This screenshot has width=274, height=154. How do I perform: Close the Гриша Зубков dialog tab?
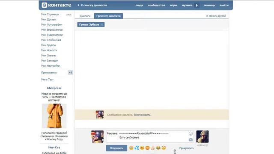(102, 25)
